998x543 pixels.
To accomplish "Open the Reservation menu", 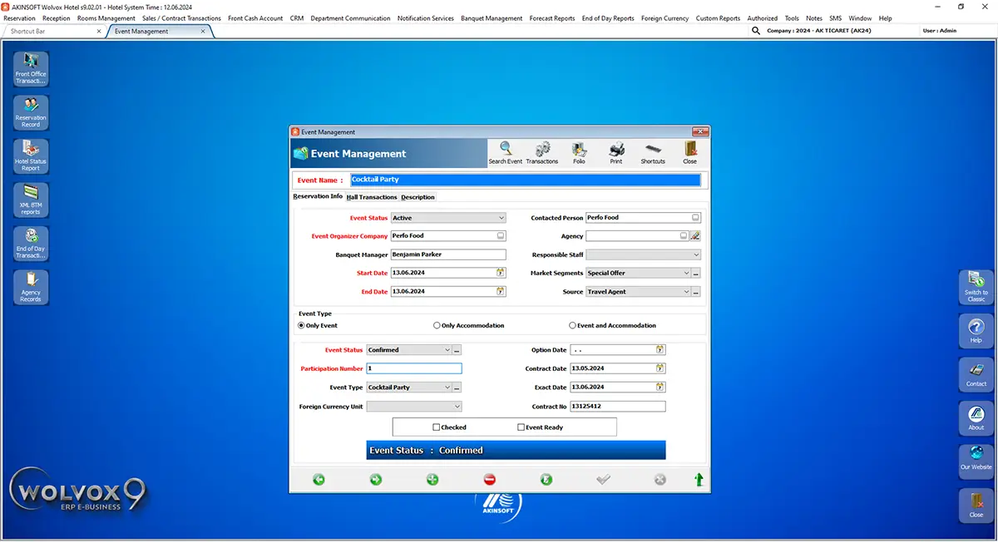I will [x=20, y=18].
